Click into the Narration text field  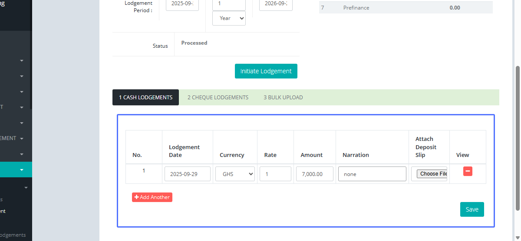coord(372,174)
